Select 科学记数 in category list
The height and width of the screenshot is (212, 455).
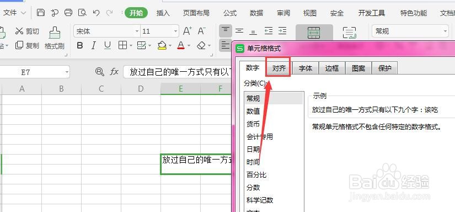tap(260, 200)
